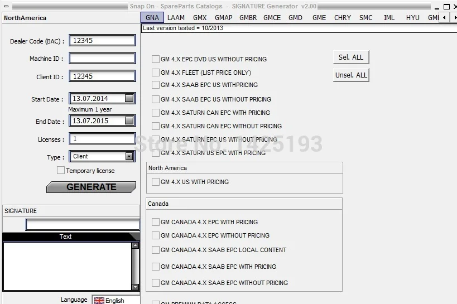This screenshot has height=304, width=457.
Task: Check GM 4.X SATURN CAN EPC WITH PRICING
Action: tap(156, 113)
